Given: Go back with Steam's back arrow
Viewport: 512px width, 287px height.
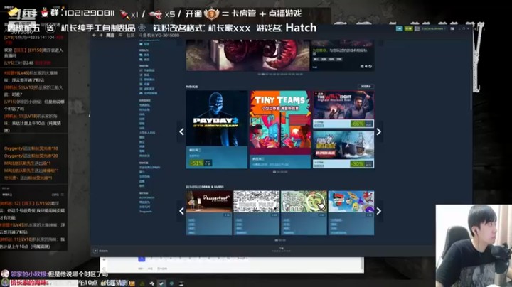Looking at the screenshot, I should 94,36.
